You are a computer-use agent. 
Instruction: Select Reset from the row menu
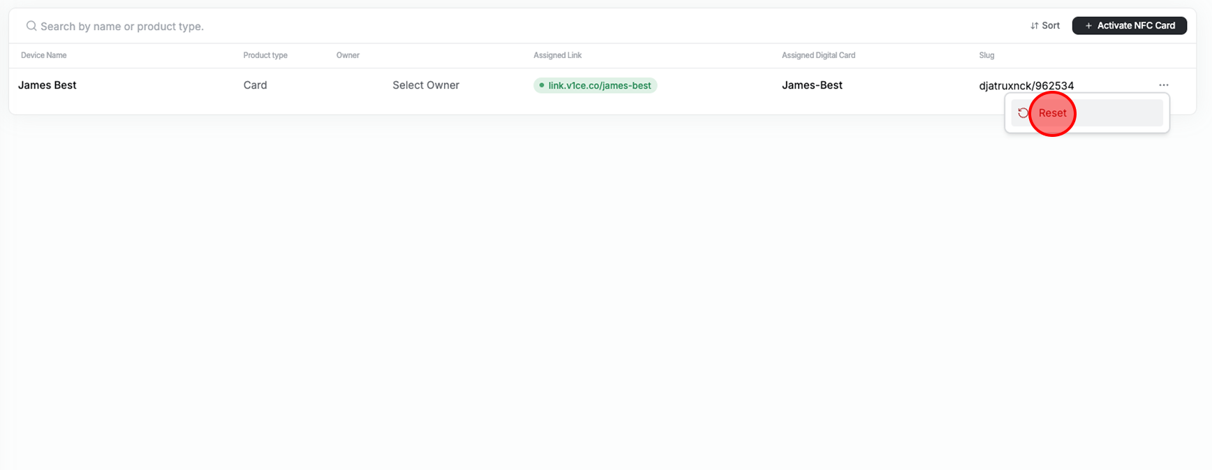click(x=1087, y=113)
